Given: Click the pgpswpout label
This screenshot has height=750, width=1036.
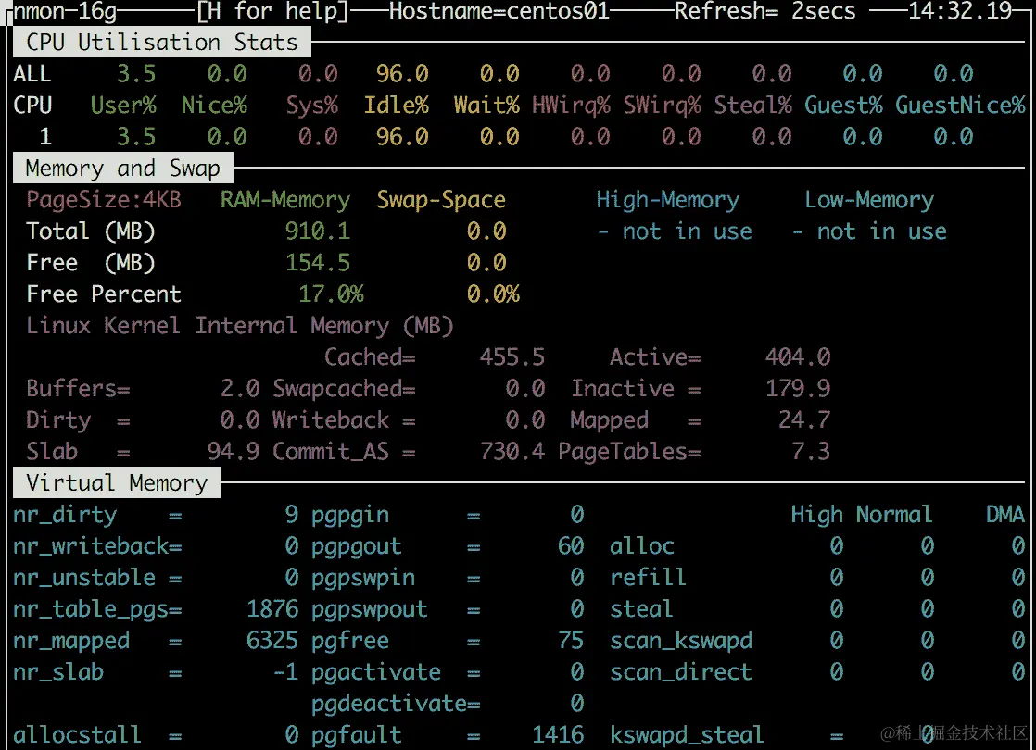Looking at the screenshot, I should (370, 608).
